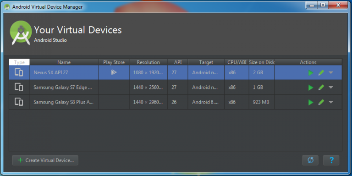Sort by the Resolution column header
Screen dimensions: 352x176
(x=148, y=62)
